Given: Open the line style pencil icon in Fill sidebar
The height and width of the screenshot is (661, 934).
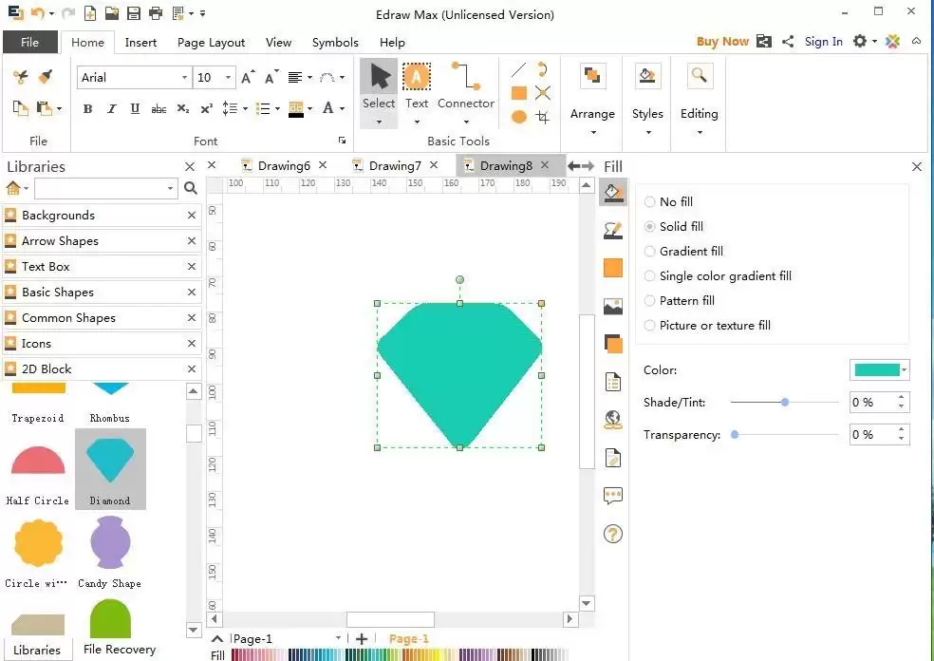Looking at the screenshot, I should [613, 231].
